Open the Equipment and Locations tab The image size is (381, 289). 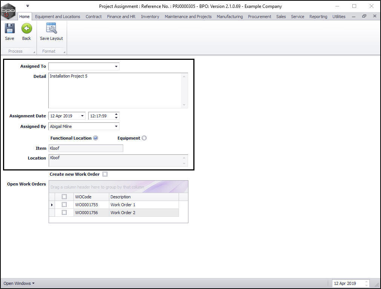click(58, 17)
